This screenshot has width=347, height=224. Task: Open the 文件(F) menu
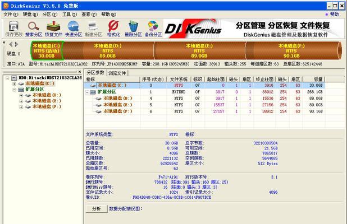tap(11, 15)
